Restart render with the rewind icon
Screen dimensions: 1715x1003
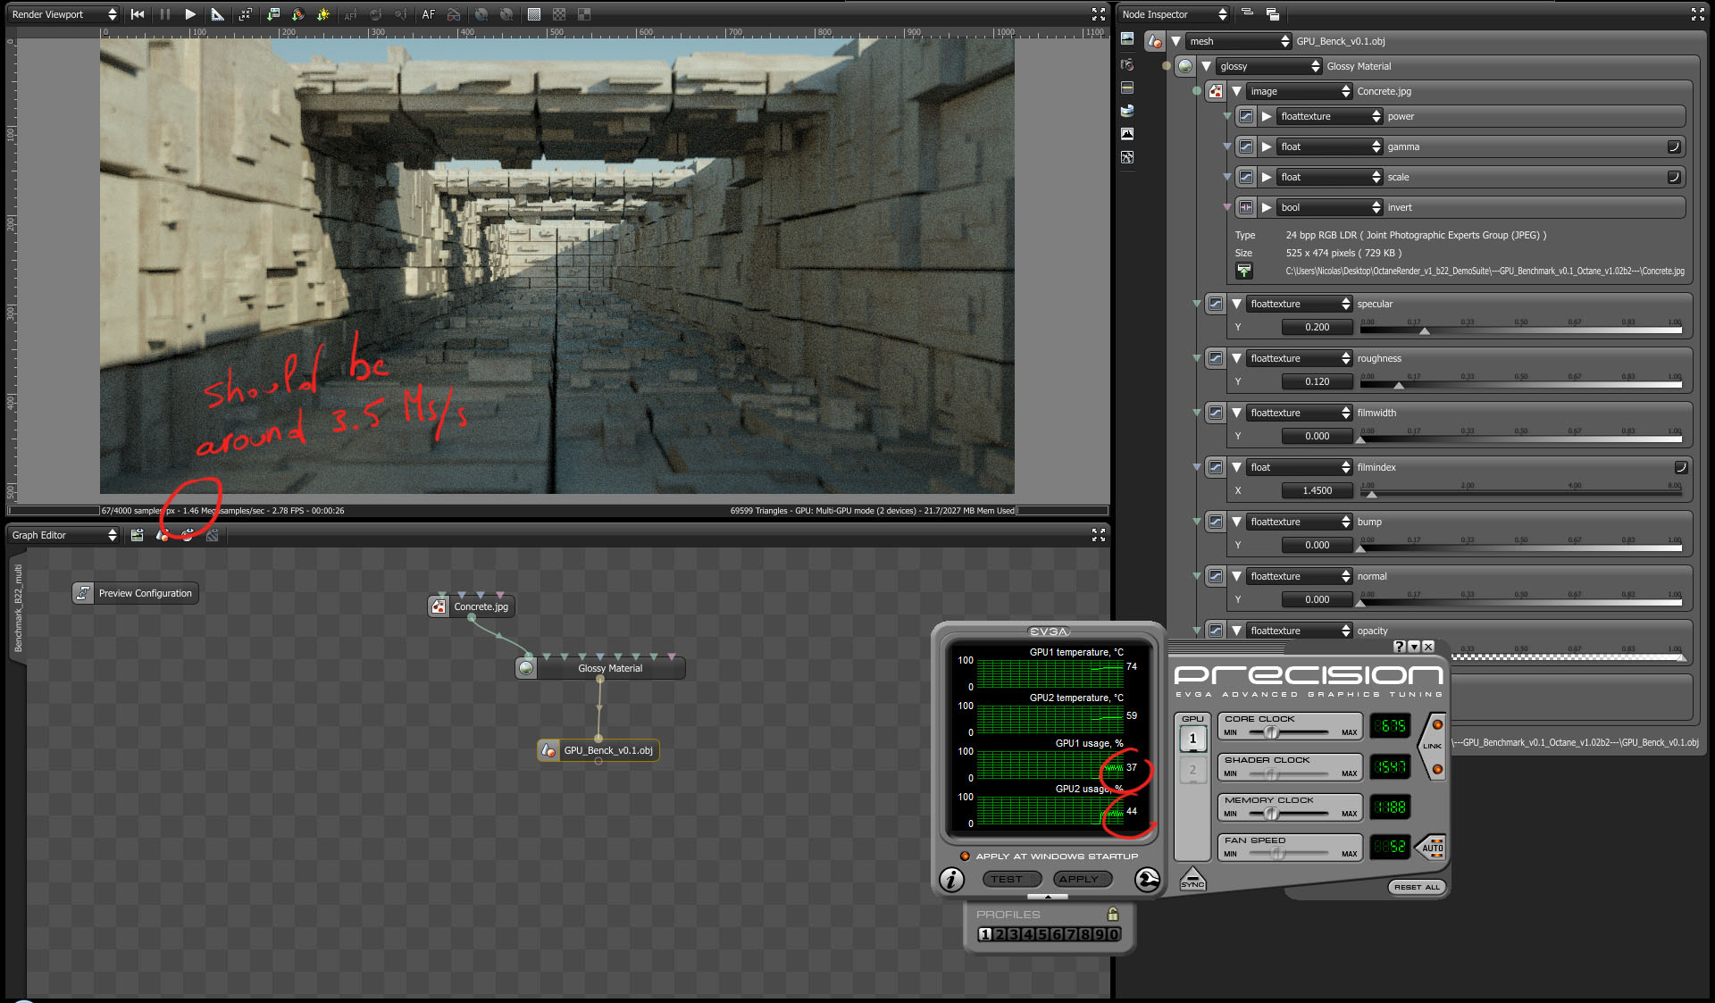click(138, 14)
